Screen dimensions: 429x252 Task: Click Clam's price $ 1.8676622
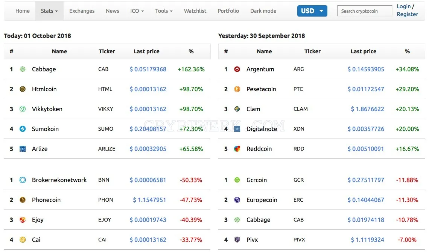pos(367,109)
